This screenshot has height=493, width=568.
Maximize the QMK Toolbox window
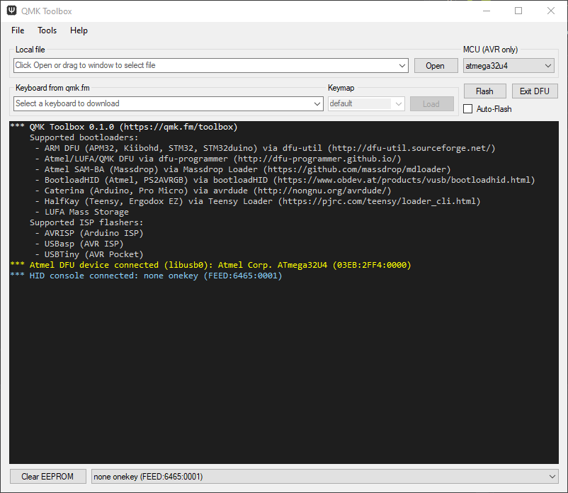click(518, 11)
